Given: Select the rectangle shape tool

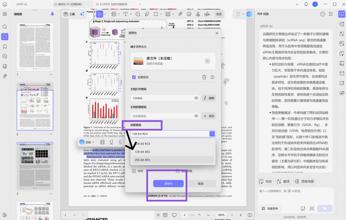Looking at the screenshot, I should [156, 14].
